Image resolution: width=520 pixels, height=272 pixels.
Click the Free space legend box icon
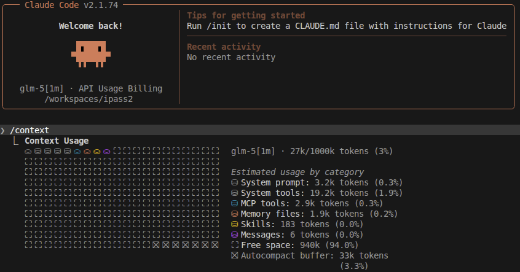click(235, 245)
